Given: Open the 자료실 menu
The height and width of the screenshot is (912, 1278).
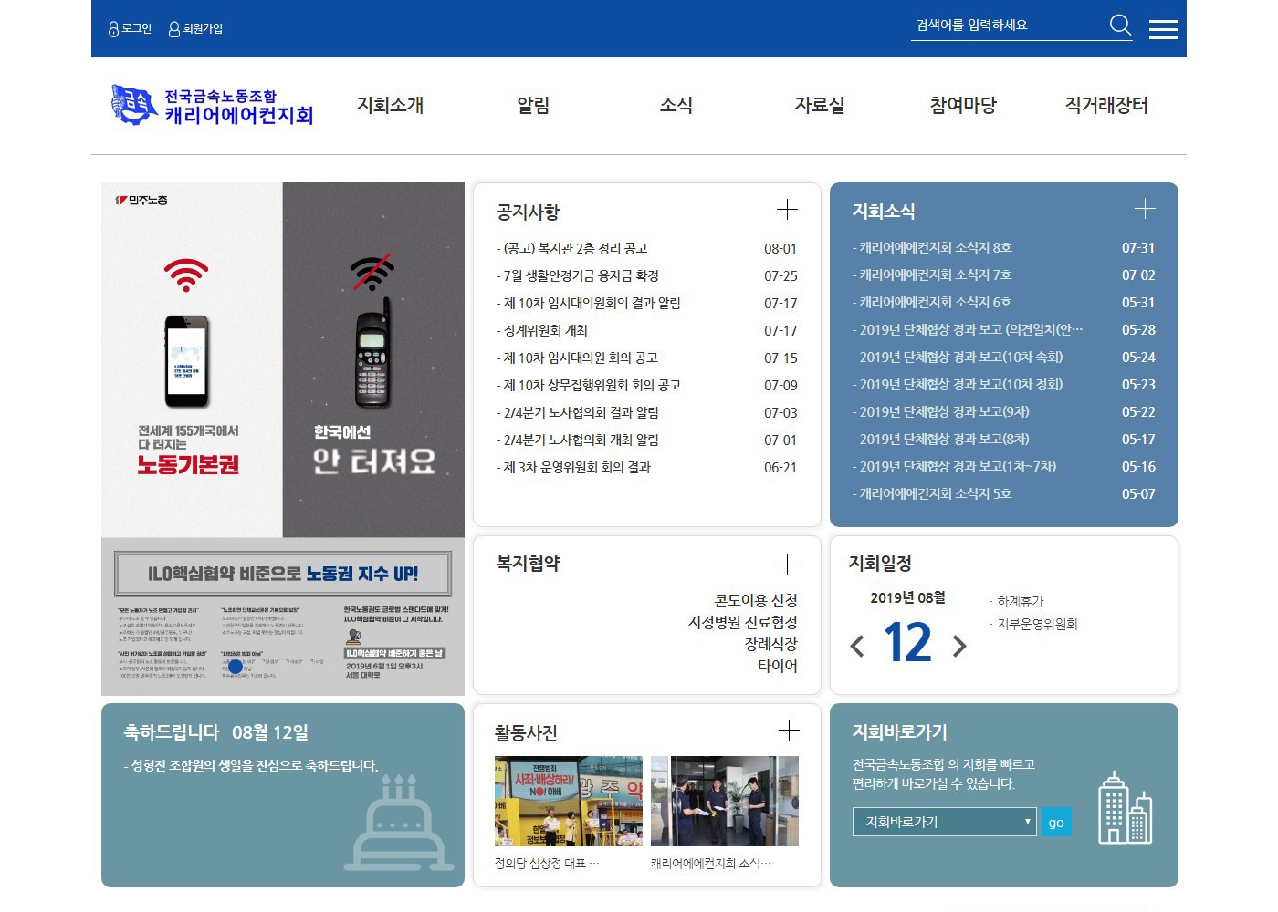Looking at the screenshot, I should (x=819, y=106).
